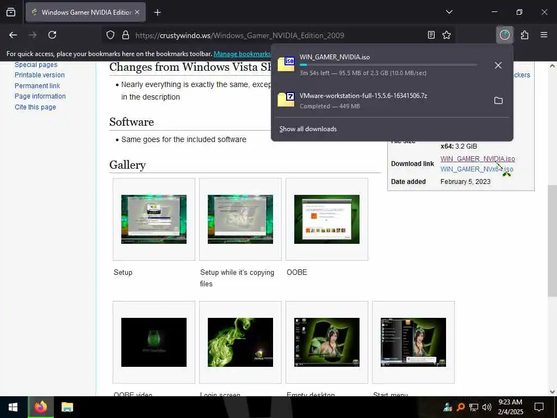557x418 pixels.
Task: Open Cite this page link
Action: tap(35, 107)
